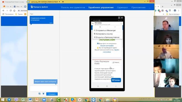Click back chevron in phone popup menu

tap(100, 27)
